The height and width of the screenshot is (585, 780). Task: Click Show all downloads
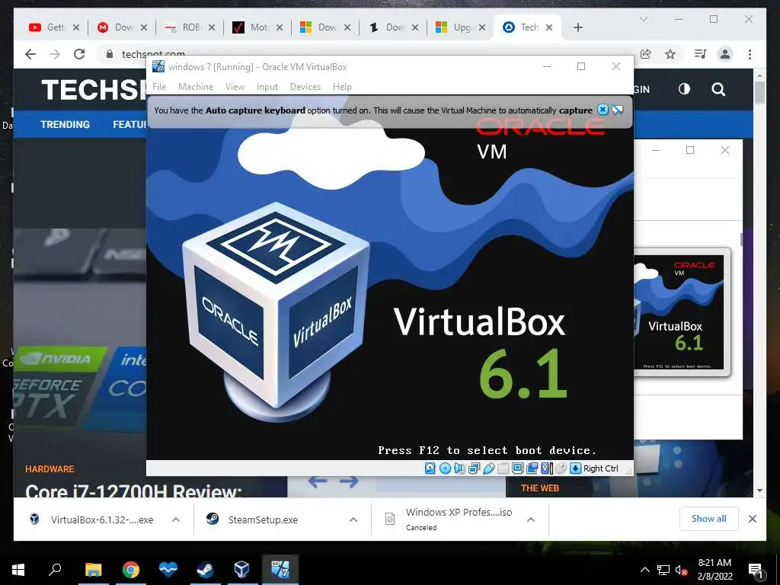tap(709, 519)
